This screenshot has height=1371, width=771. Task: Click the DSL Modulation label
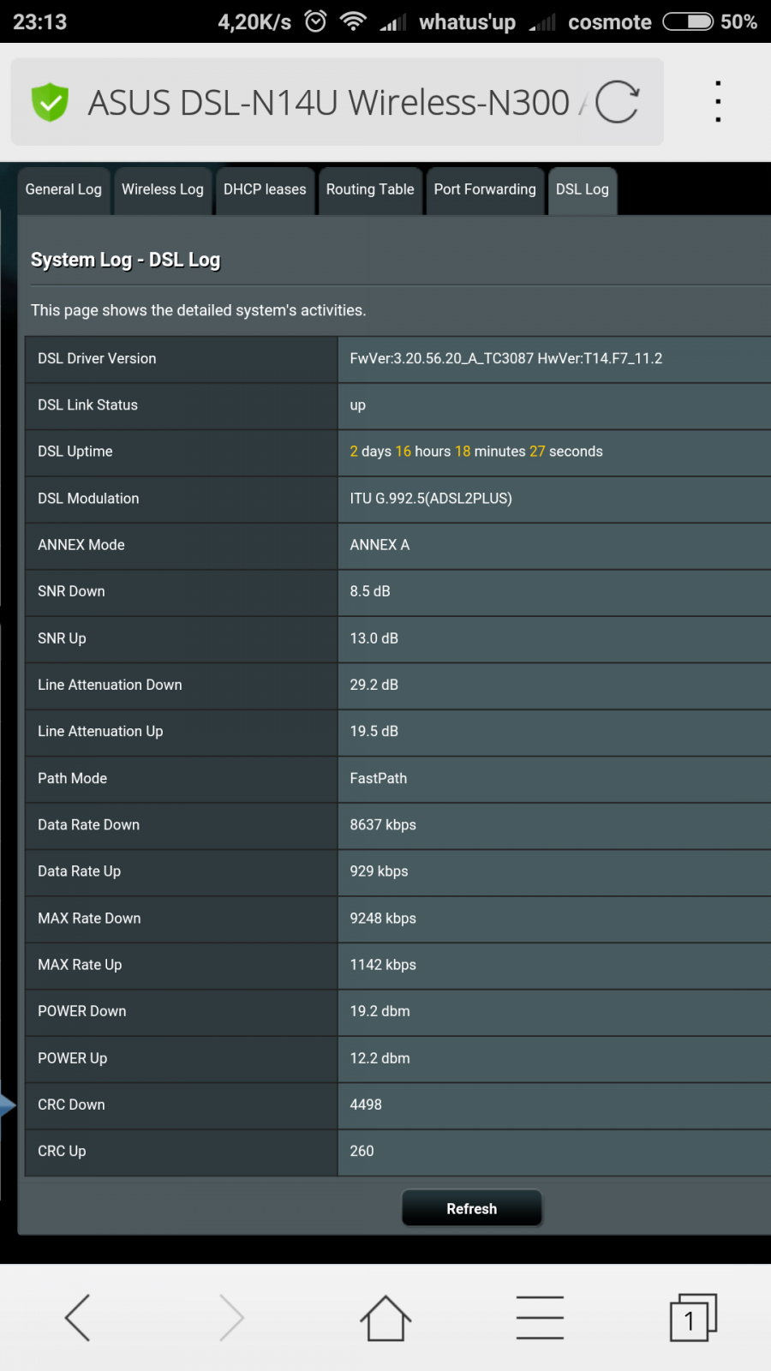point(88,499)
